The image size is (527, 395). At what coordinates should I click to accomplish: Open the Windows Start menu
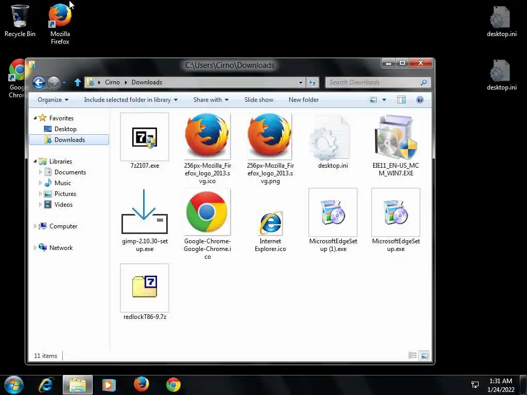(14, 385)
